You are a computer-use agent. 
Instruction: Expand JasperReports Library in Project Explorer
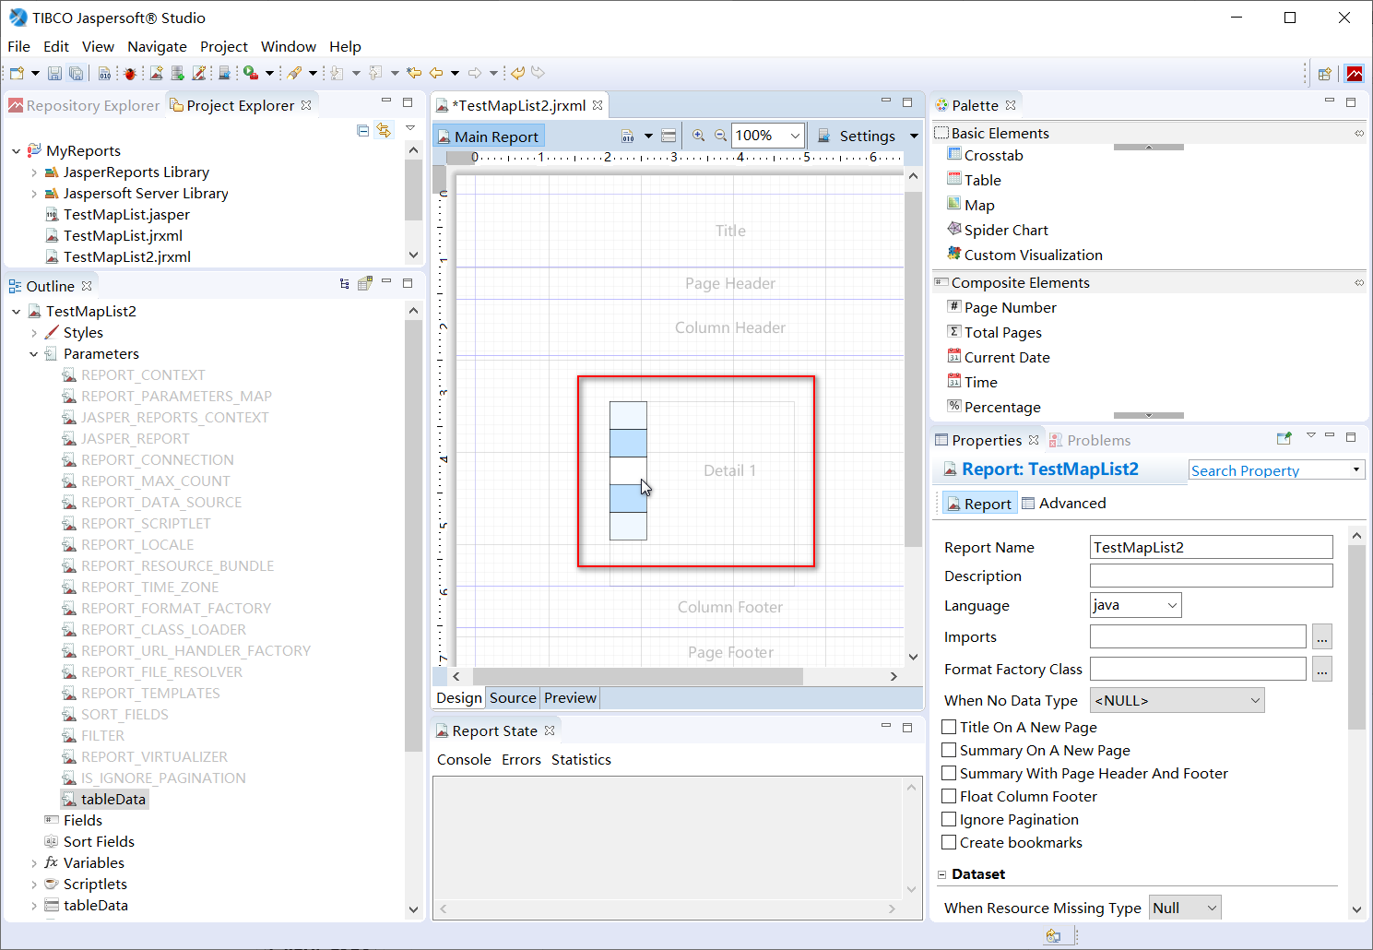pos(34,172)
